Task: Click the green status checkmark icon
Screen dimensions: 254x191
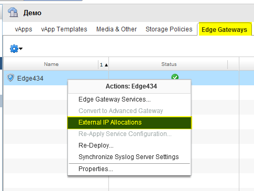Action: point(175,77)
